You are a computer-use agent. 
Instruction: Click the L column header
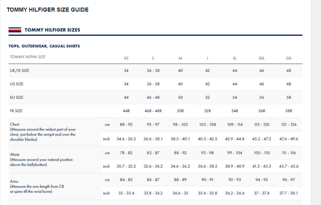208,58
